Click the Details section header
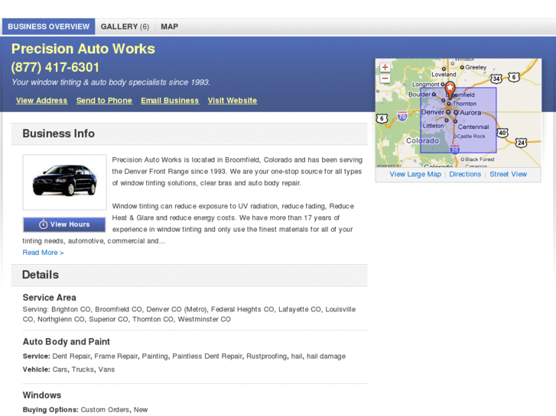The height and width of the screenshot is (416, 556). tap(189, 275)
